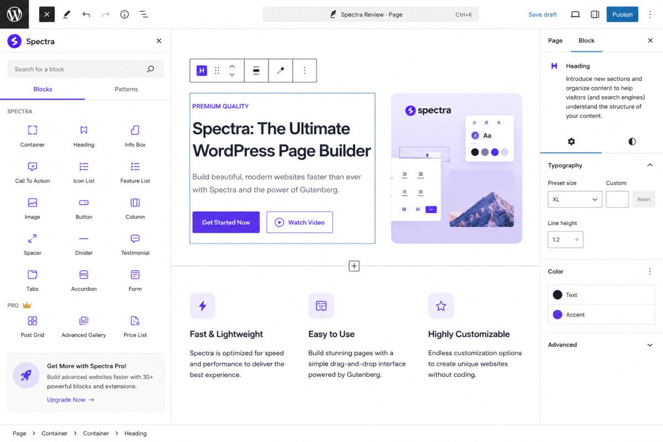Open the Preset size XL dropdown

575,199
